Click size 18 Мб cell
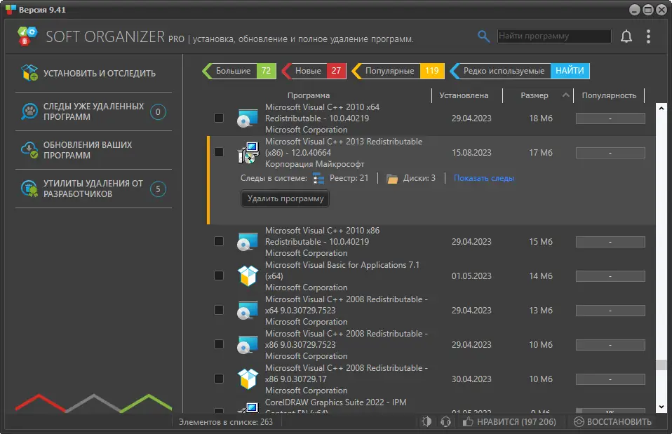 tap(540, 118)
